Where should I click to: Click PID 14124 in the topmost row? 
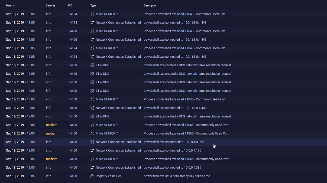tap(73, 14)
